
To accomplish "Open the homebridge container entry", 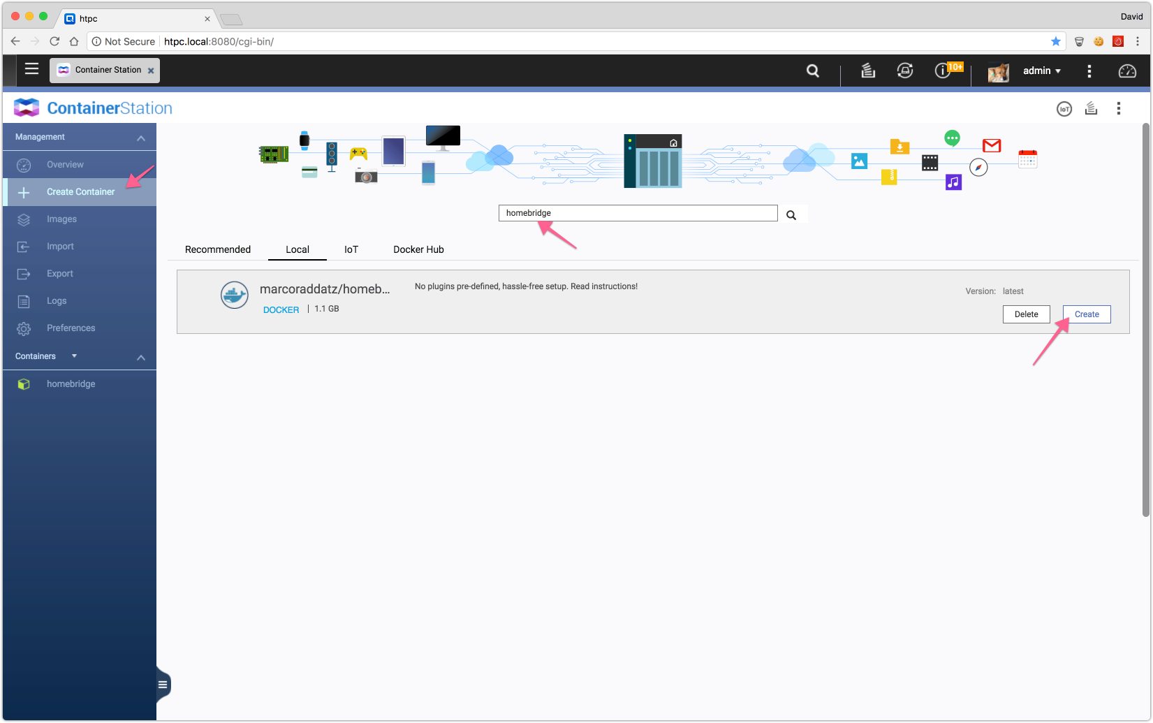I will [80, 384].
